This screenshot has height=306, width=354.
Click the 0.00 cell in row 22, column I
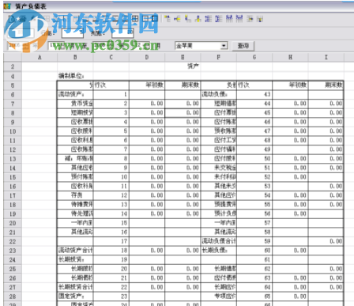point(326,241)
